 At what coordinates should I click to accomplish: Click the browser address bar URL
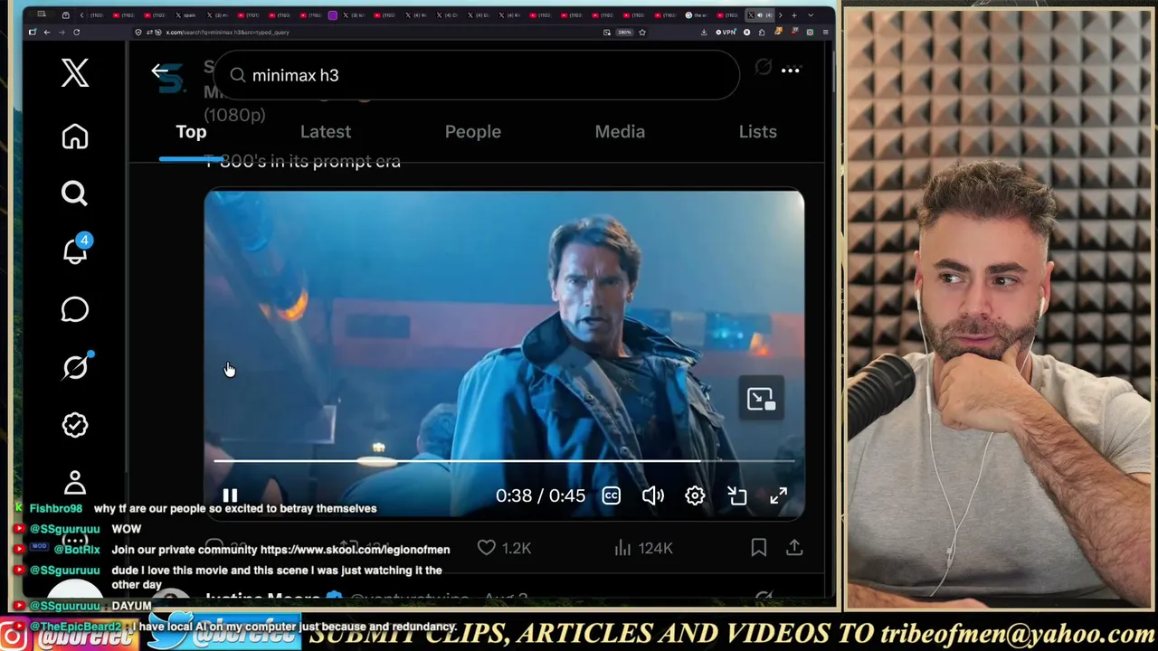pos(228,33)
